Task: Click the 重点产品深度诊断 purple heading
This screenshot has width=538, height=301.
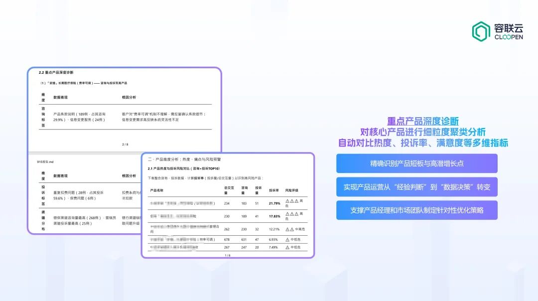Action: tap(424, 121)
